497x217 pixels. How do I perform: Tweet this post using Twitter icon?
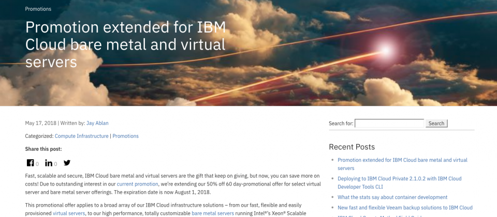point(67,163)
